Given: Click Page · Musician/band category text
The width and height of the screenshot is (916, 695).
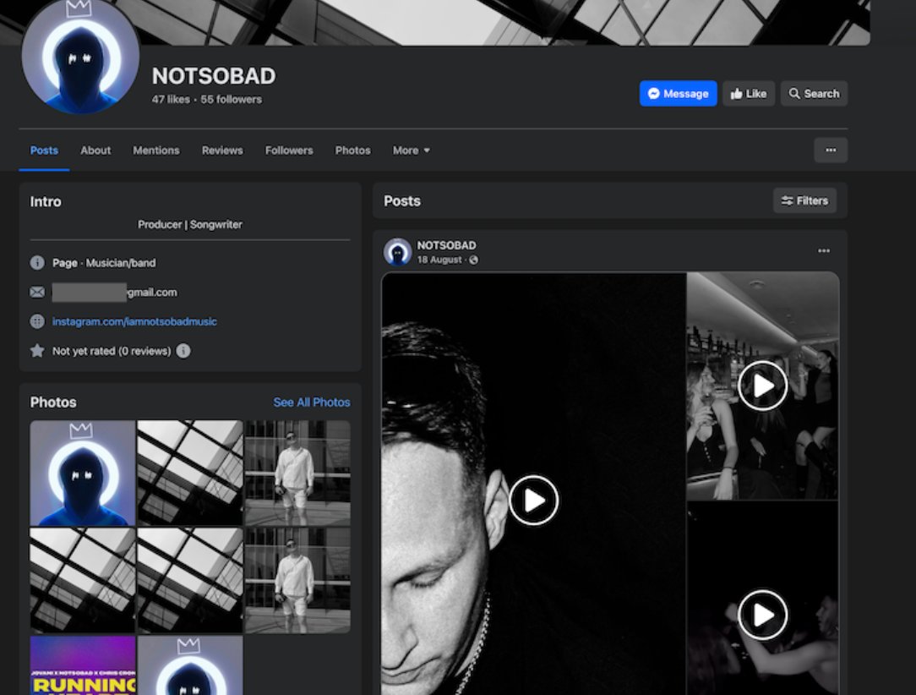Looking at the screenshot, I should coord(104,263).
